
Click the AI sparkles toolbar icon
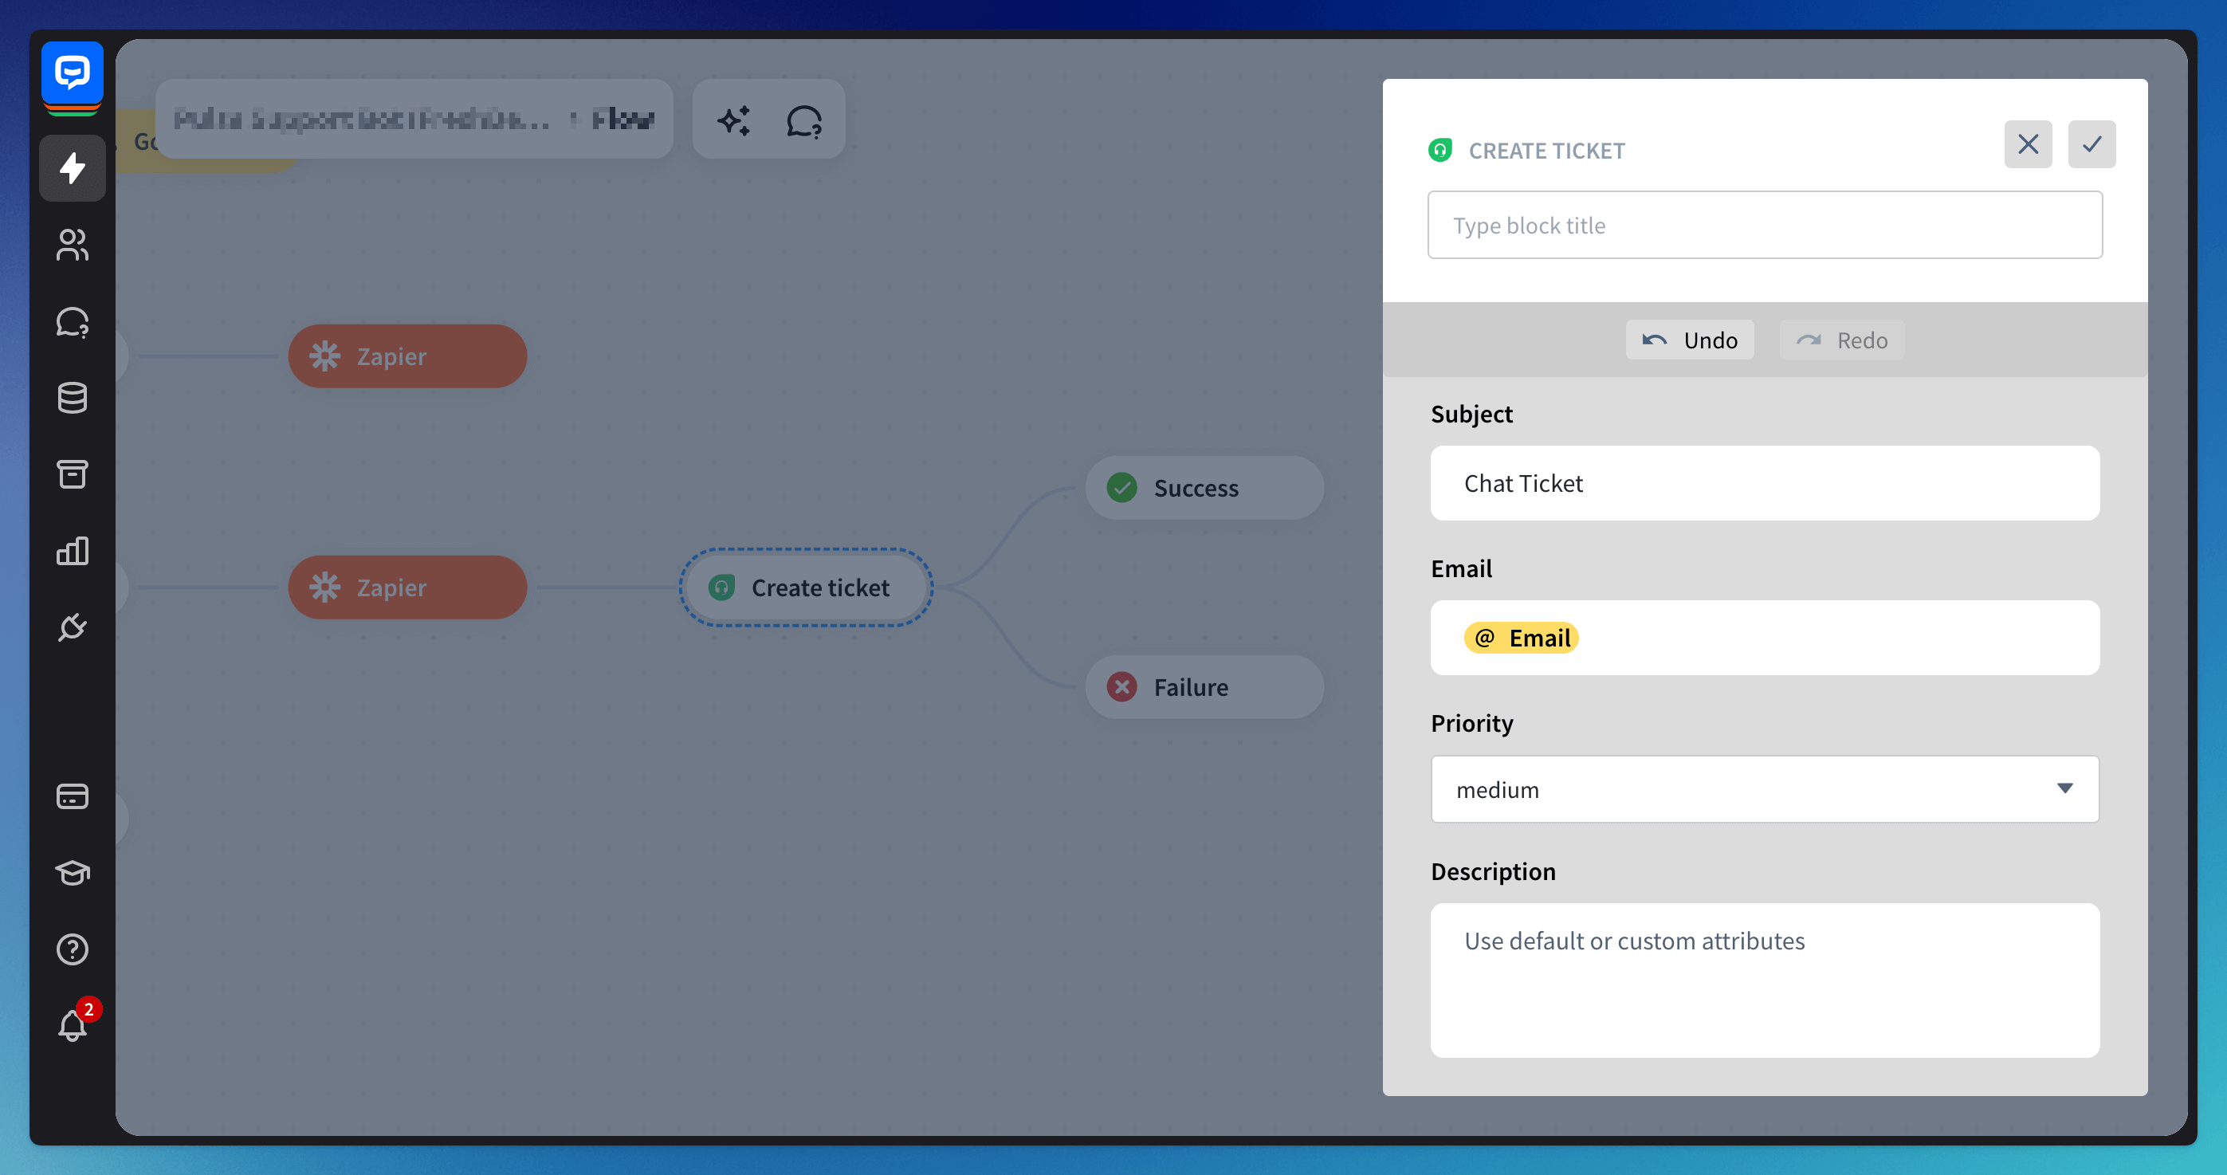[x=733, y=120]
